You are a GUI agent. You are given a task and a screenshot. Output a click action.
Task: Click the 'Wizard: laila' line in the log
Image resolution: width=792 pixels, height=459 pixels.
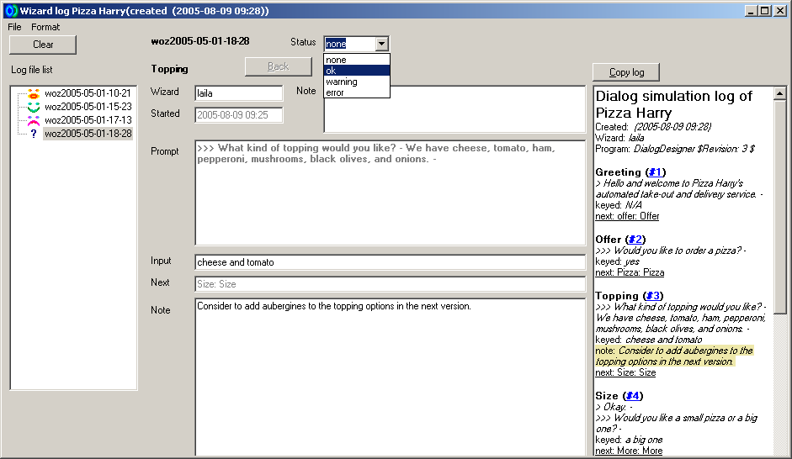tap(619, 138)
